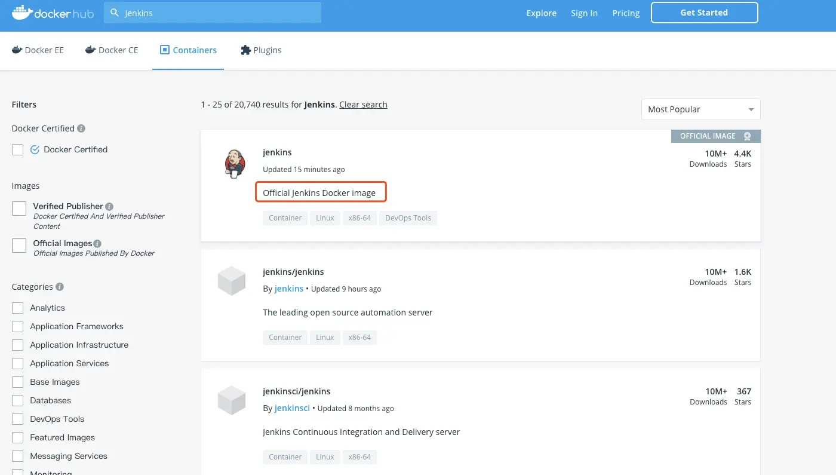The width and height of the screenshot is (836, 475).
Task: Click the Docker CE whale icon
Action: coord(91,50)
